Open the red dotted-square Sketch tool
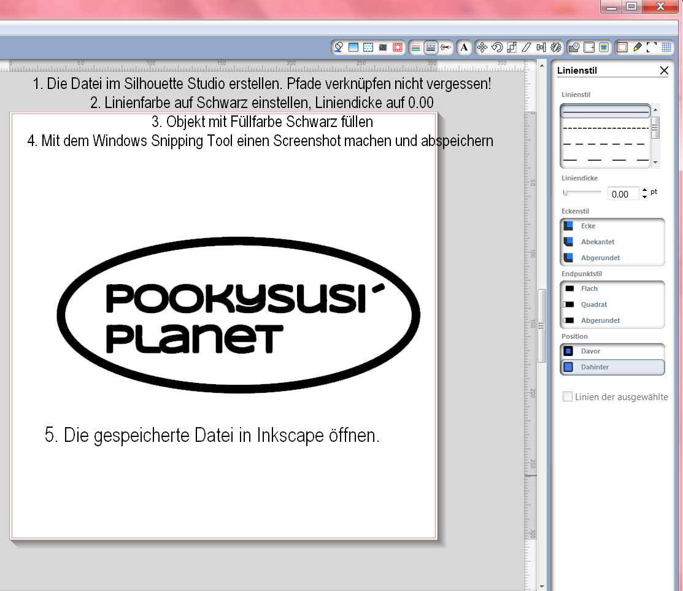The height and width of the screenshot is (591, 683). (x=398, y=47)
